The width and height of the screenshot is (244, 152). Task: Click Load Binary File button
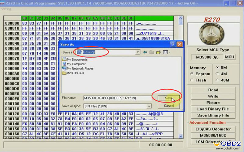pyautogui.click(x=213, y=109)
